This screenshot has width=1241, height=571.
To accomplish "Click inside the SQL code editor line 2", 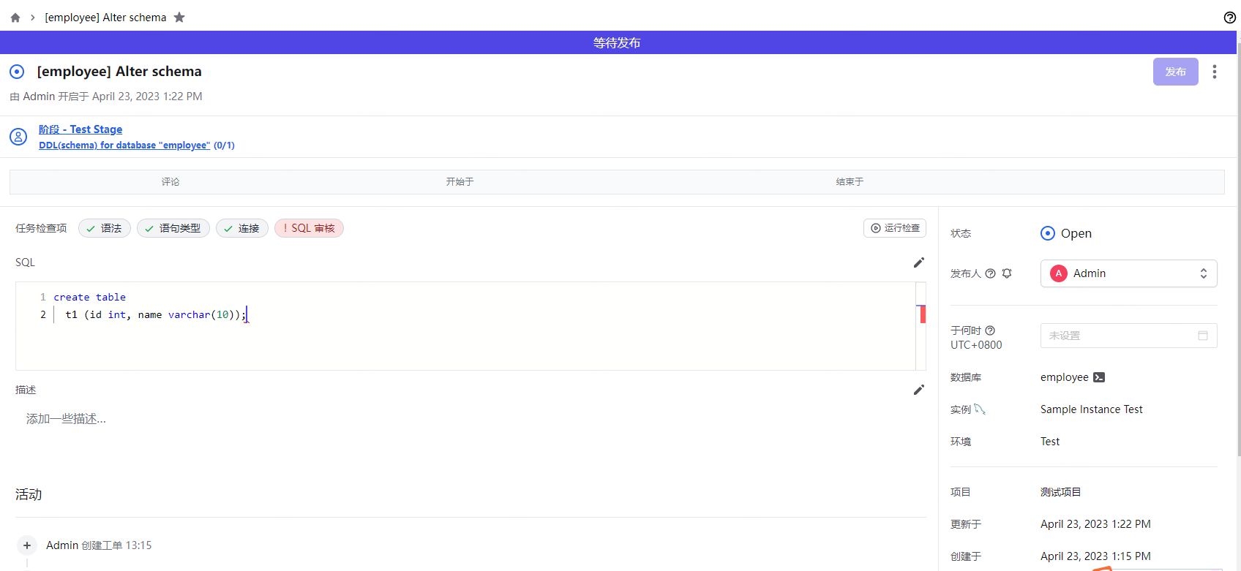I will [483, 315].
